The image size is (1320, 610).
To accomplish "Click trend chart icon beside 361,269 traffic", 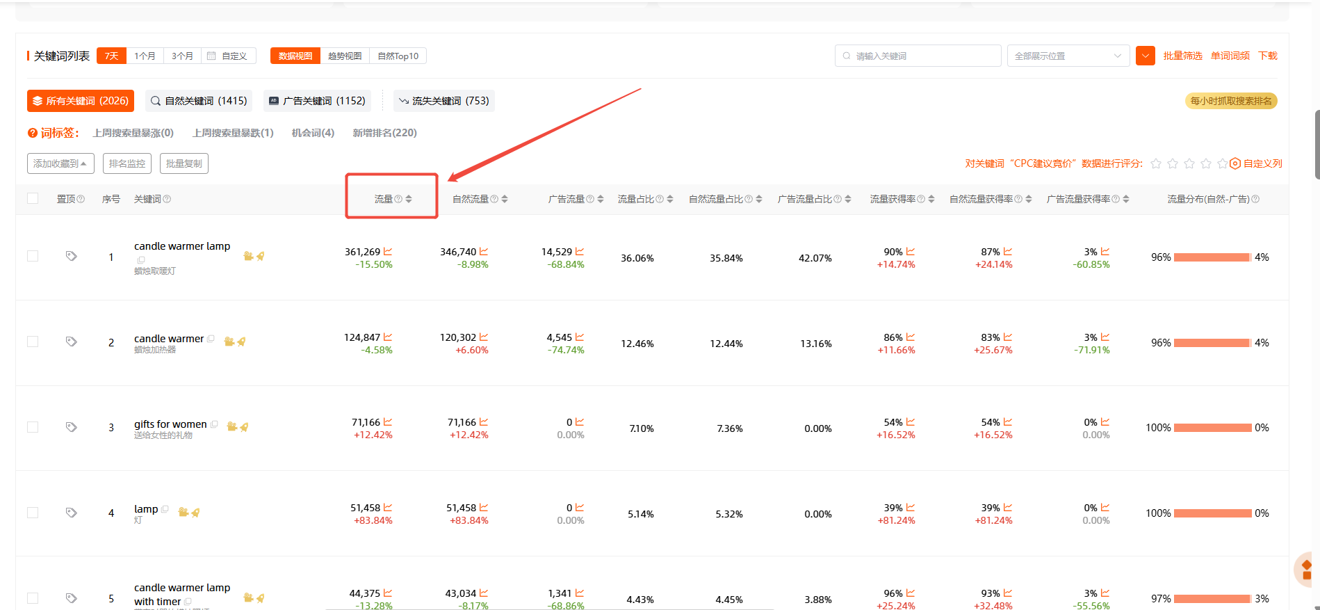I will coord(388,252).
